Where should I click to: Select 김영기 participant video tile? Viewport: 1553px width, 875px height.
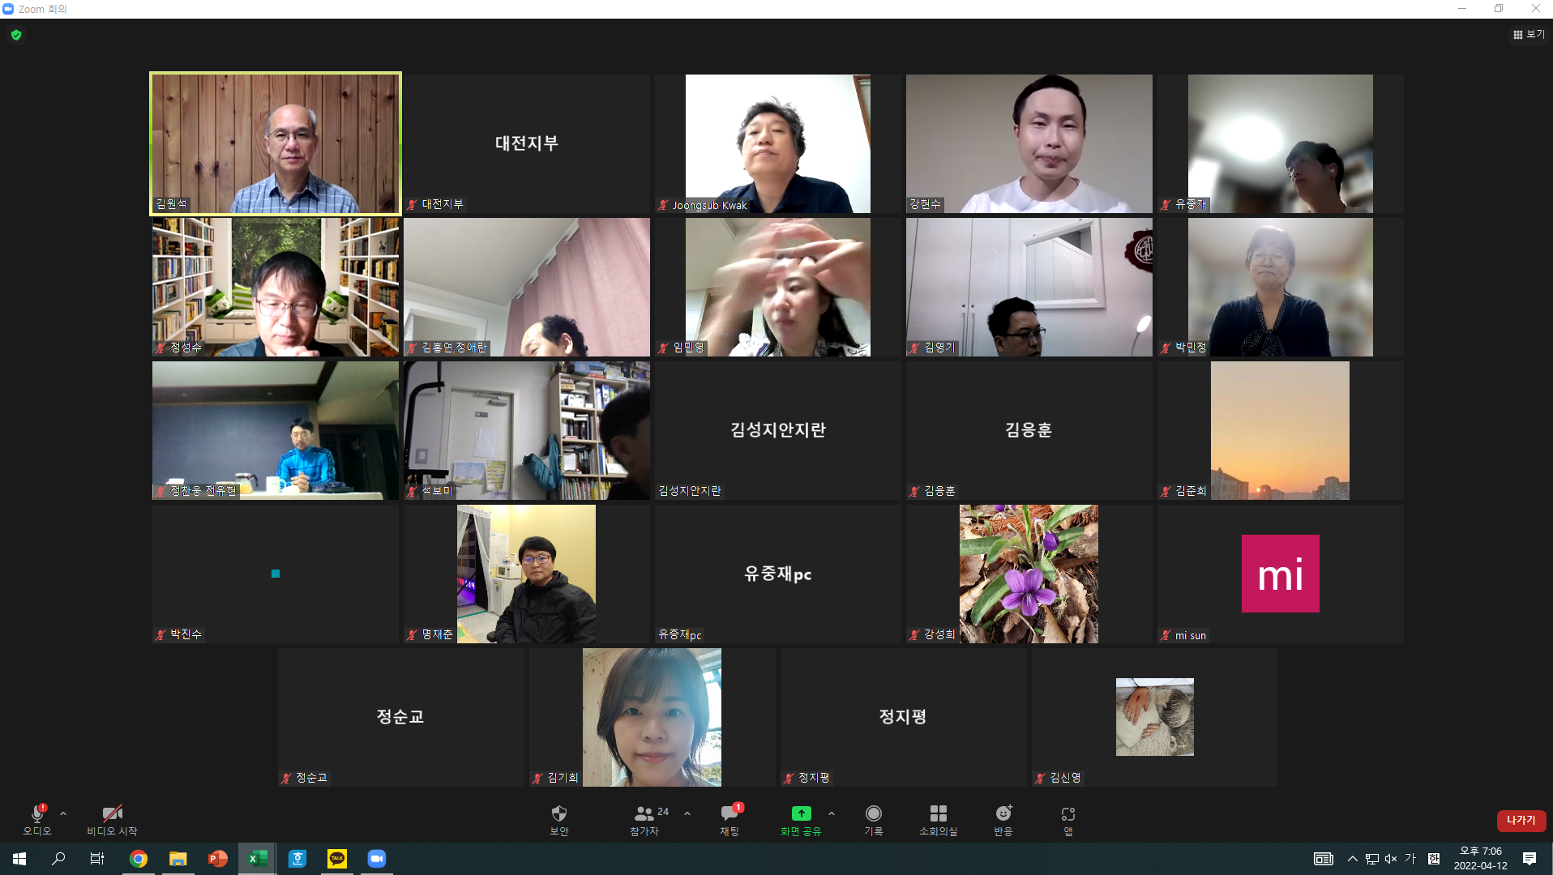coord(1029,287)
